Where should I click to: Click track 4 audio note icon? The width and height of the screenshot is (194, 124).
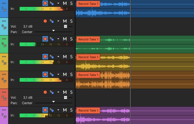point(5,64)
